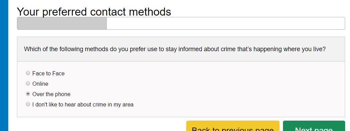Go to the Next page

tap(314, 126)
